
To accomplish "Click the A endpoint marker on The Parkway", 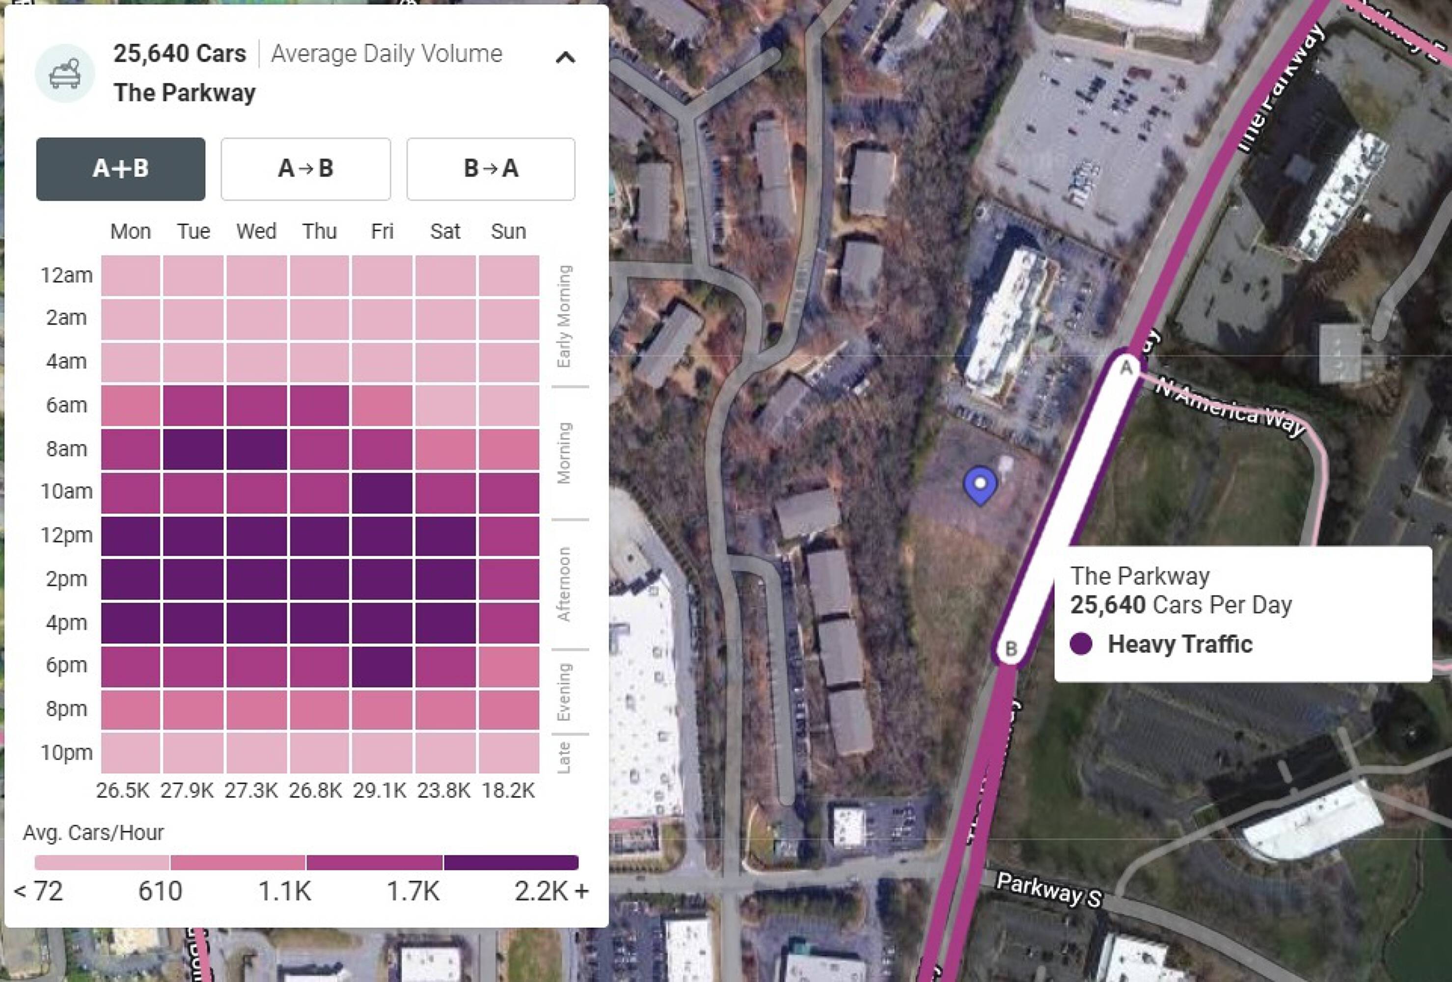I will pos(1125,367).
